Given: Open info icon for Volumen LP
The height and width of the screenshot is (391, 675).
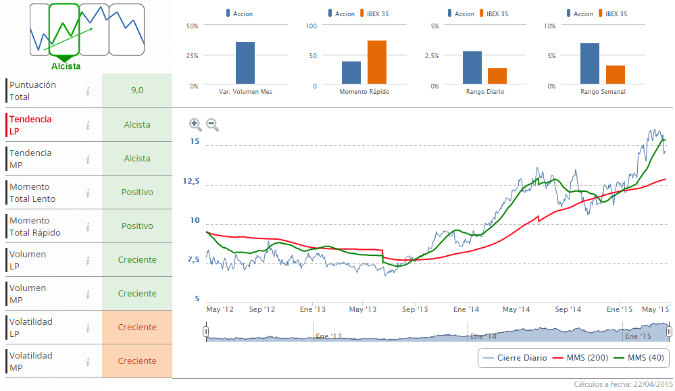Looking at the screenshot, I should (x=88, y=260).
